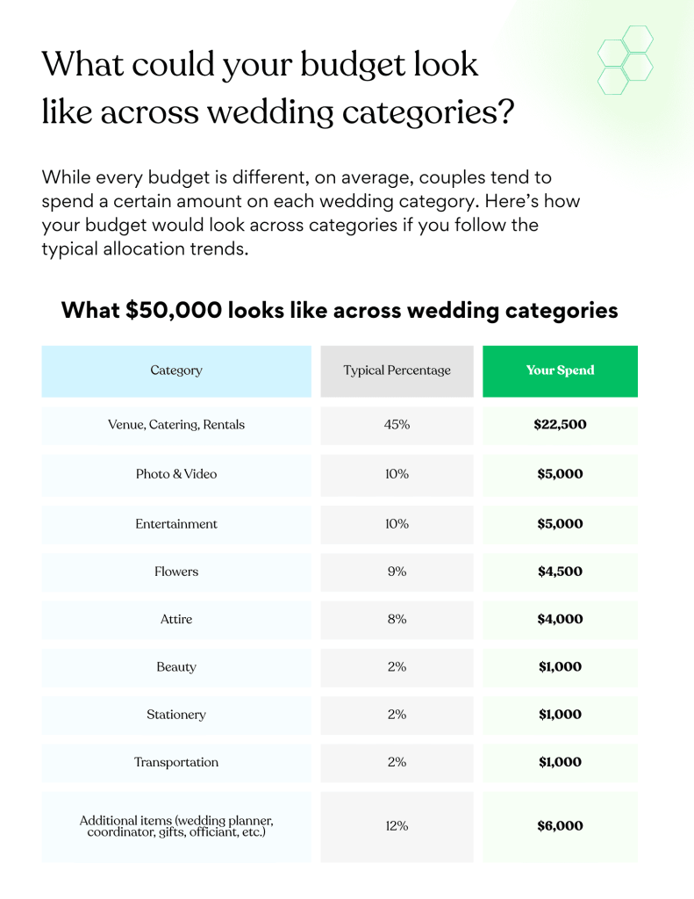Click the 12% Additional items percentage

[397, 826]
